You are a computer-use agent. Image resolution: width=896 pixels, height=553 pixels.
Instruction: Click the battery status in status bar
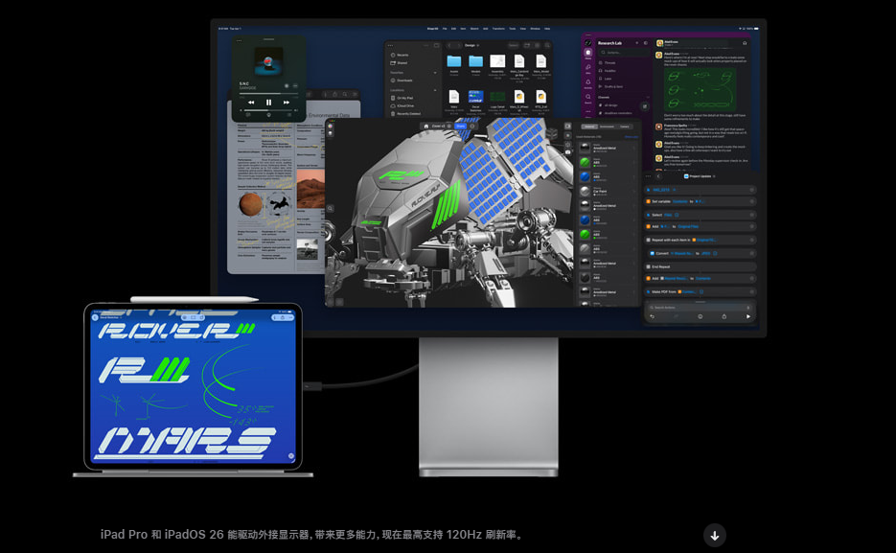[756, 29]
